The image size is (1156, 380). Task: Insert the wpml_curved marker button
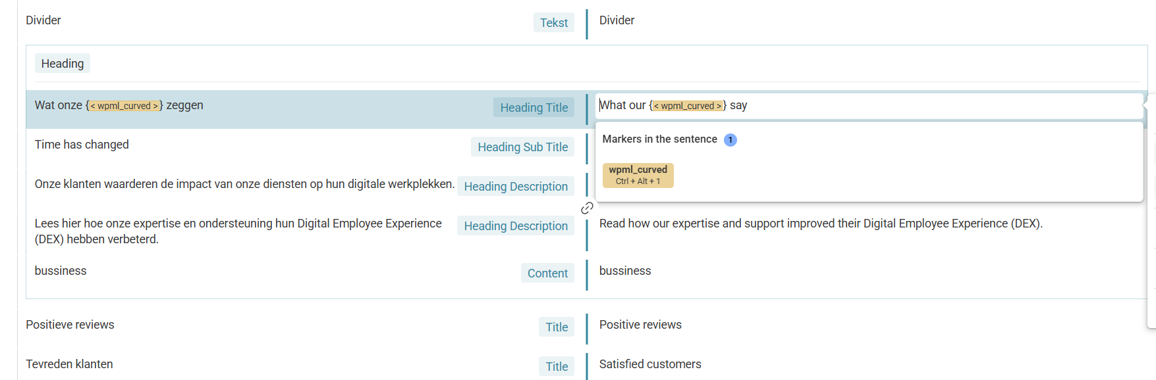(x=638, y=175)
